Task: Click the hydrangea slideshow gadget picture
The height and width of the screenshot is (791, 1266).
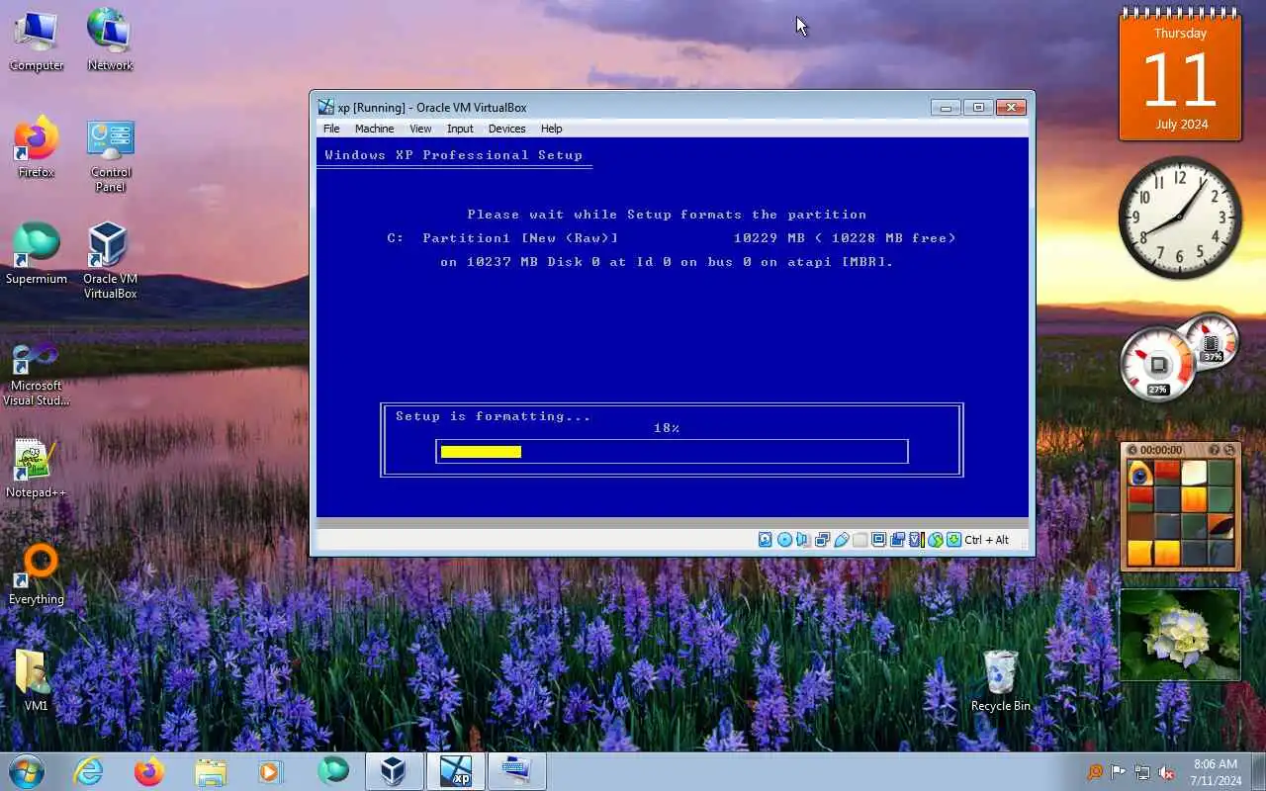Action: click(x=1180, y=636)
